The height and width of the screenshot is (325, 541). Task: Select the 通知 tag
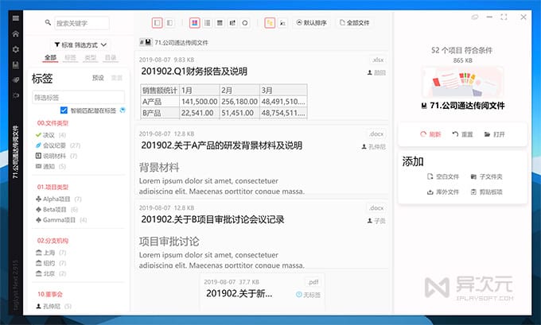pos(50,166)
